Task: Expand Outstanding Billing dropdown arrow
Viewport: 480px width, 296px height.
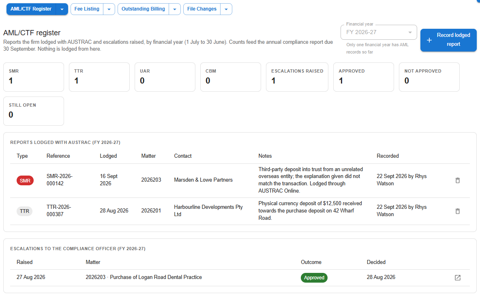Action: (x=174, y=9)
